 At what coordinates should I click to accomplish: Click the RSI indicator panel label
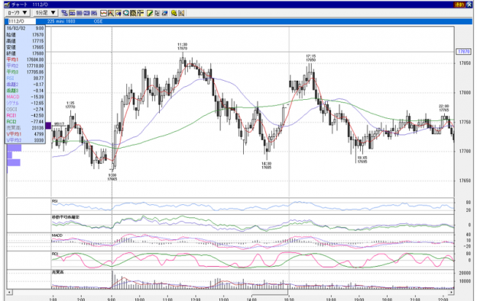click(x=55, y=201)
